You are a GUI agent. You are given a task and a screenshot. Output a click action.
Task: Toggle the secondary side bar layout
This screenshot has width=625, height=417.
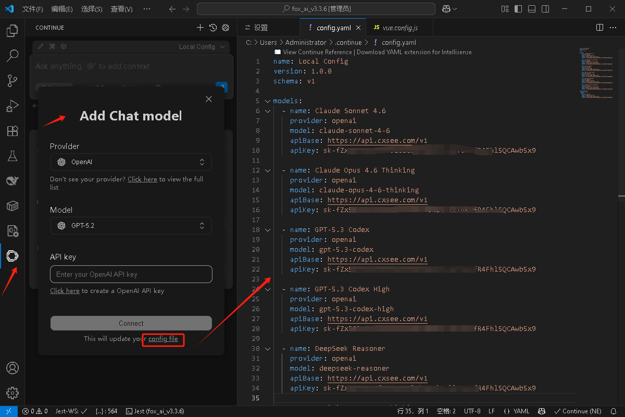click(545, 9)
